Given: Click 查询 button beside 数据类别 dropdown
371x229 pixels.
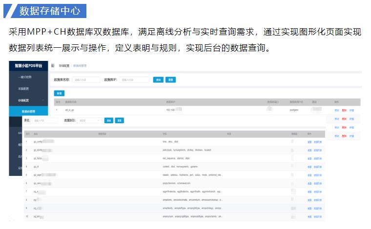Looking at the screenshot, I should pyautogui.click(x=108, y=120).
